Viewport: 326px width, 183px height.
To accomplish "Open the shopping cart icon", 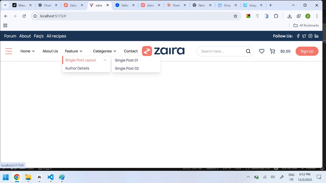I will click(x=272, y=51).
